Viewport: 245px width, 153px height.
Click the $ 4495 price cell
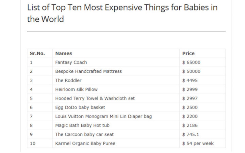[x=190, y=80]
